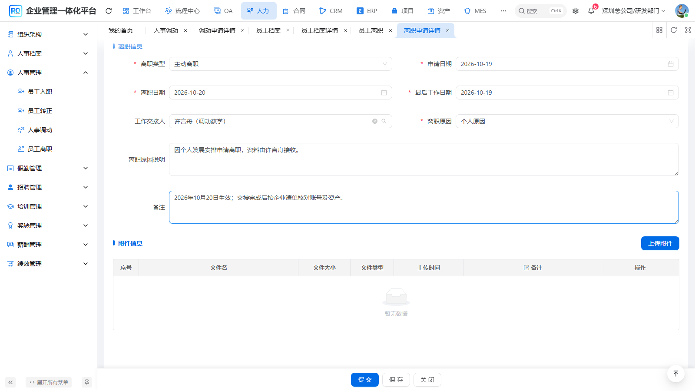Viewport: 695px width, 391px height.
Task: Open calendar for 离职日期
Action: click(384, 93)
